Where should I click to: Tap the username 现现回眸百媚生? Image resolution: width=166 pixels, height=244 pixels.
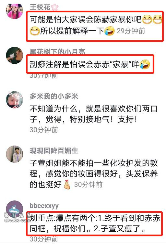point(54,151)
